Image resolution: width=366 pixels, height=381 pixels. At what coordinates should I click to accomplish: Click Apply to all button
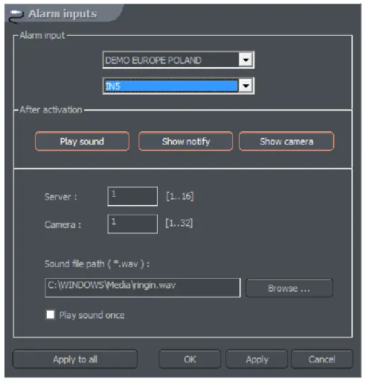tap(75, 359)
